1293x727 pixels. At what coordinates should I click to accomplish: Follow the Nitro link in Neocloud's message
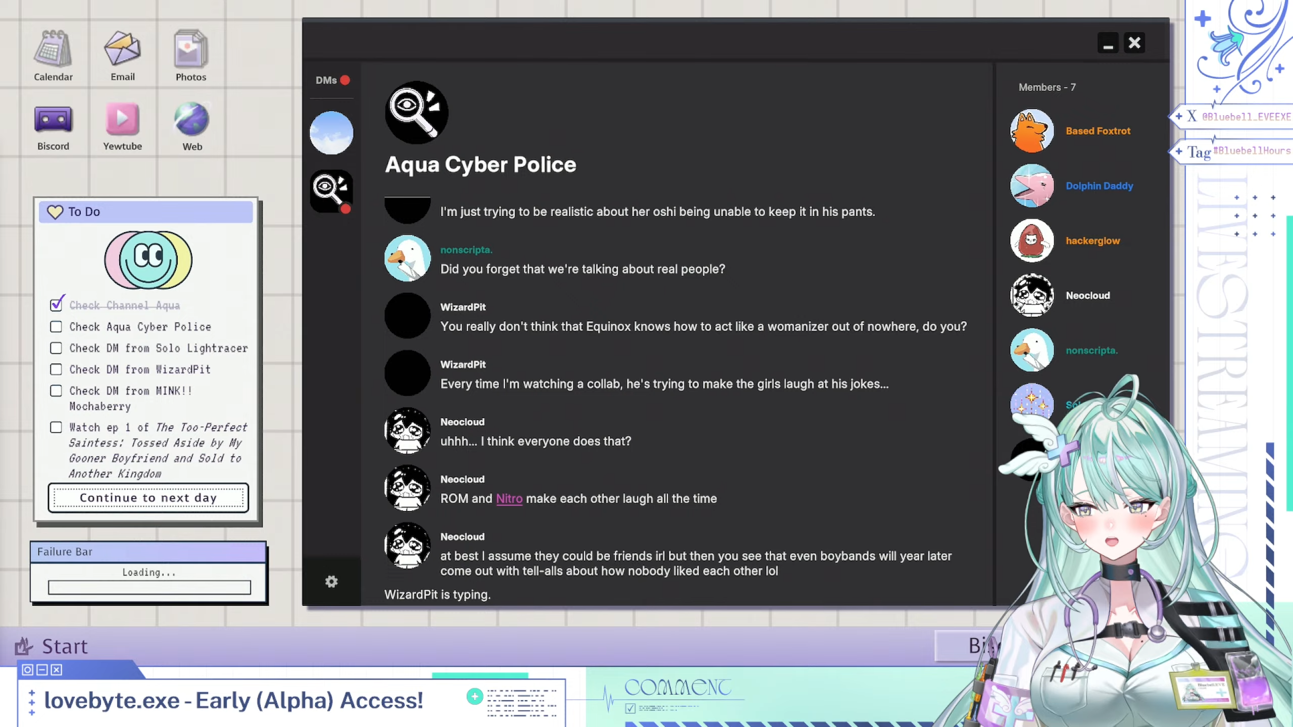509,498
